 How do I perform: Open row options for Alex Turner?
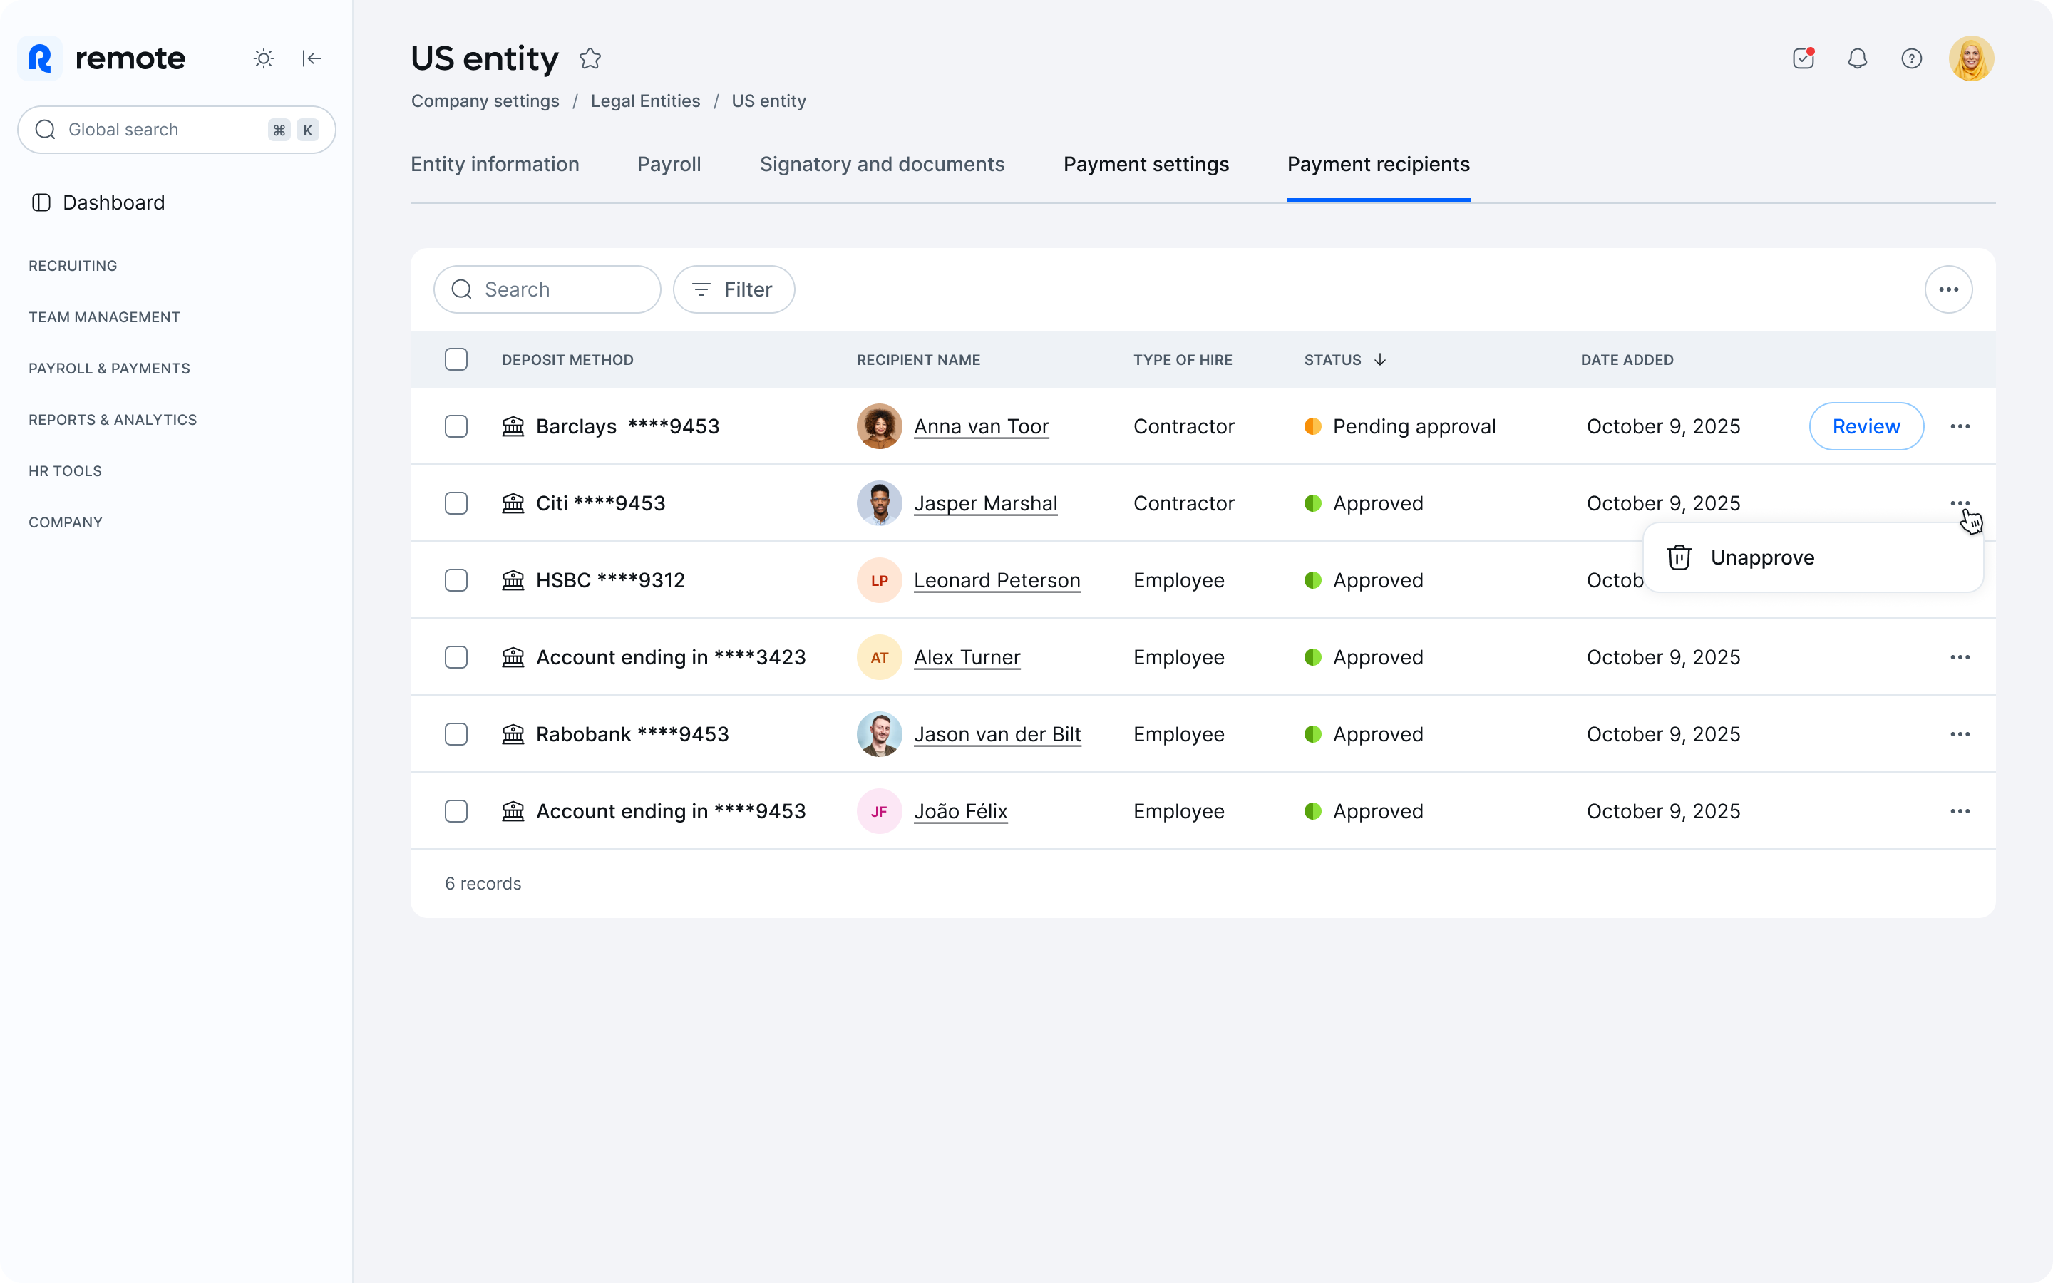(1960, 658)
